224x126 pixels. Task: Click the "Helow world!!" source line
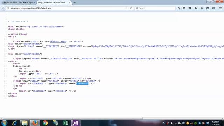click(x=22, y=66)
